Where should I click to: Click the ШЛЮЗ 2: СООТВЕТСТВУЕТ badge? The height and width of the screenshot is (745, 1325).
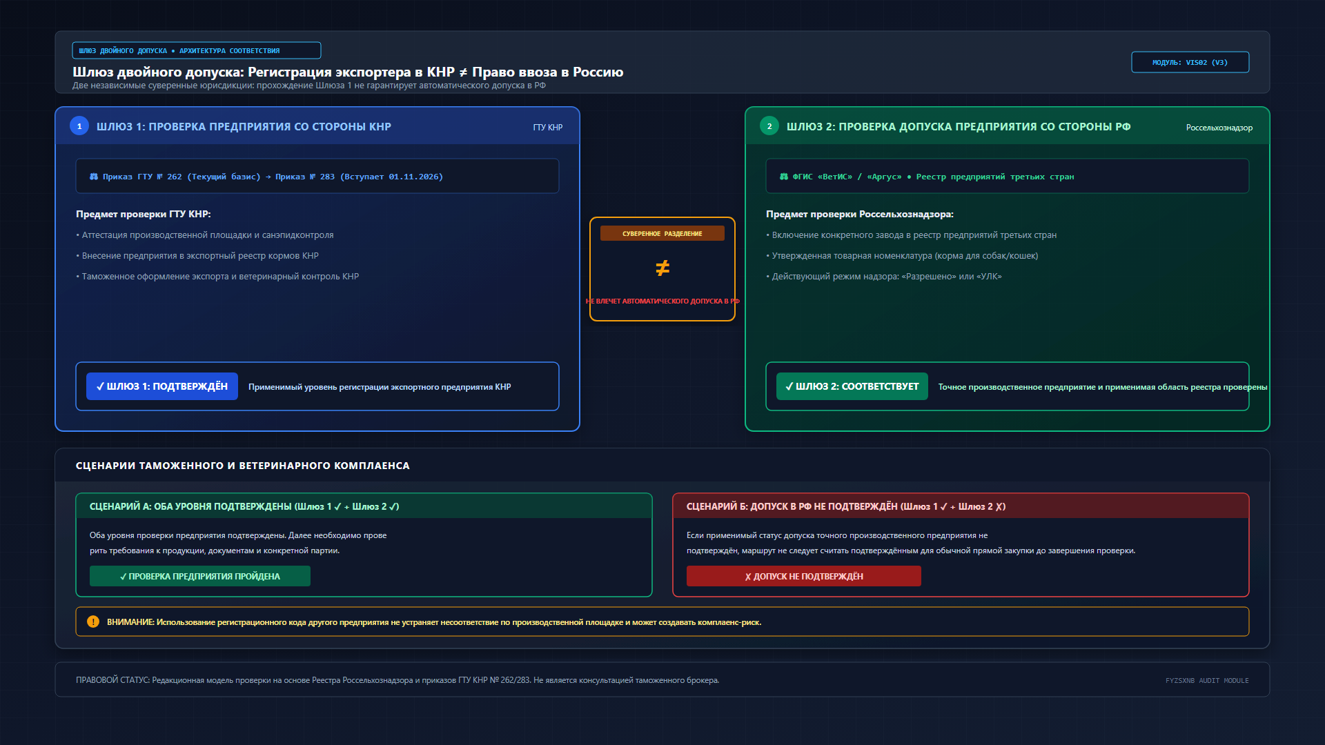(852, 386)
